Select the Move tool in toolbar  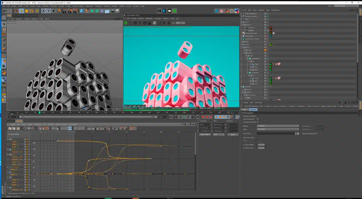22,11
